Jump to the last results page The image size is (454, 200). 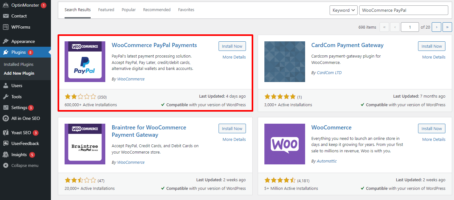(x=447, y=27)
